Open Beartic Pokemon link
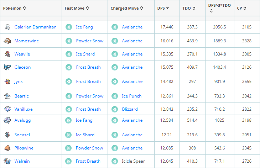The width and height of the screenshot is (260, 168). pyautogui.click(x=22, y=96)
